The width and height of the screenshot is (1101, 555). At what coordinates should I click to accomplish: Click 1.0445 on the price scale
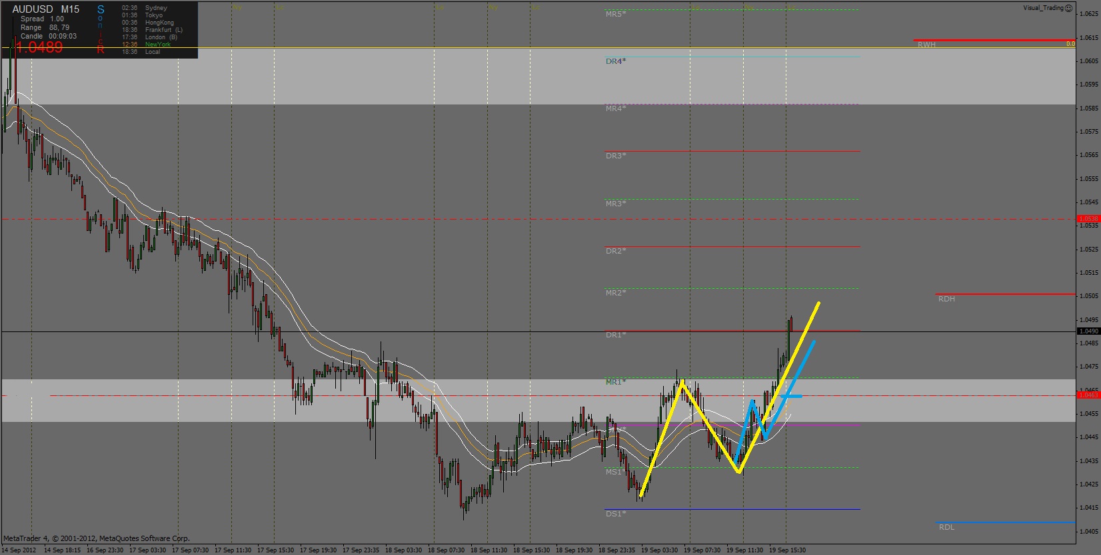pos(1090,437)
